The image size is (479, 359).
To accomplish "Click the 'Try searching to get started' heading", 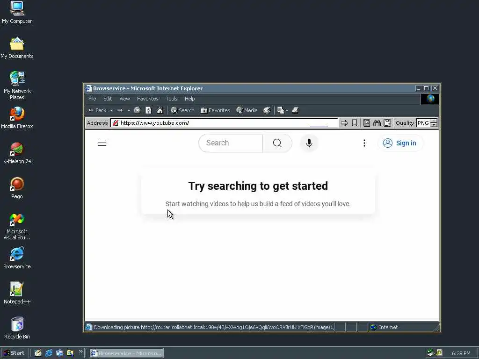I will coord(258,186).
